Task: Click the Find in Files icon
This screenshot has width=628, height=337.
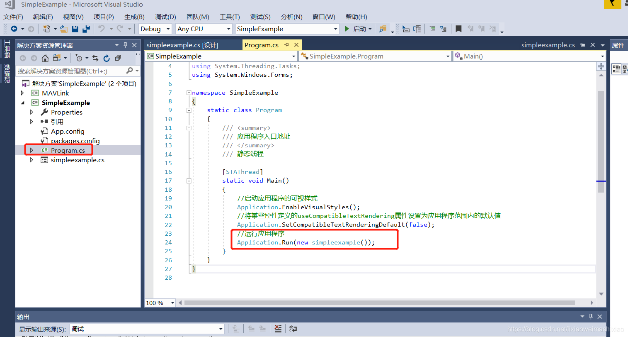Action: pyautogui.click(x=383, y=29)
